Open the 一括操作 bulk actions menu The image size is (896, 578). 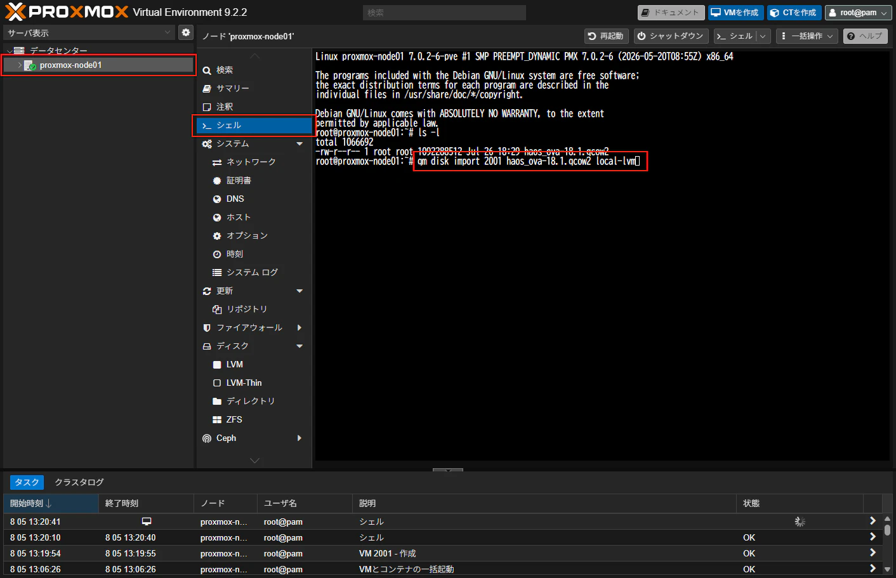(807, 36)
